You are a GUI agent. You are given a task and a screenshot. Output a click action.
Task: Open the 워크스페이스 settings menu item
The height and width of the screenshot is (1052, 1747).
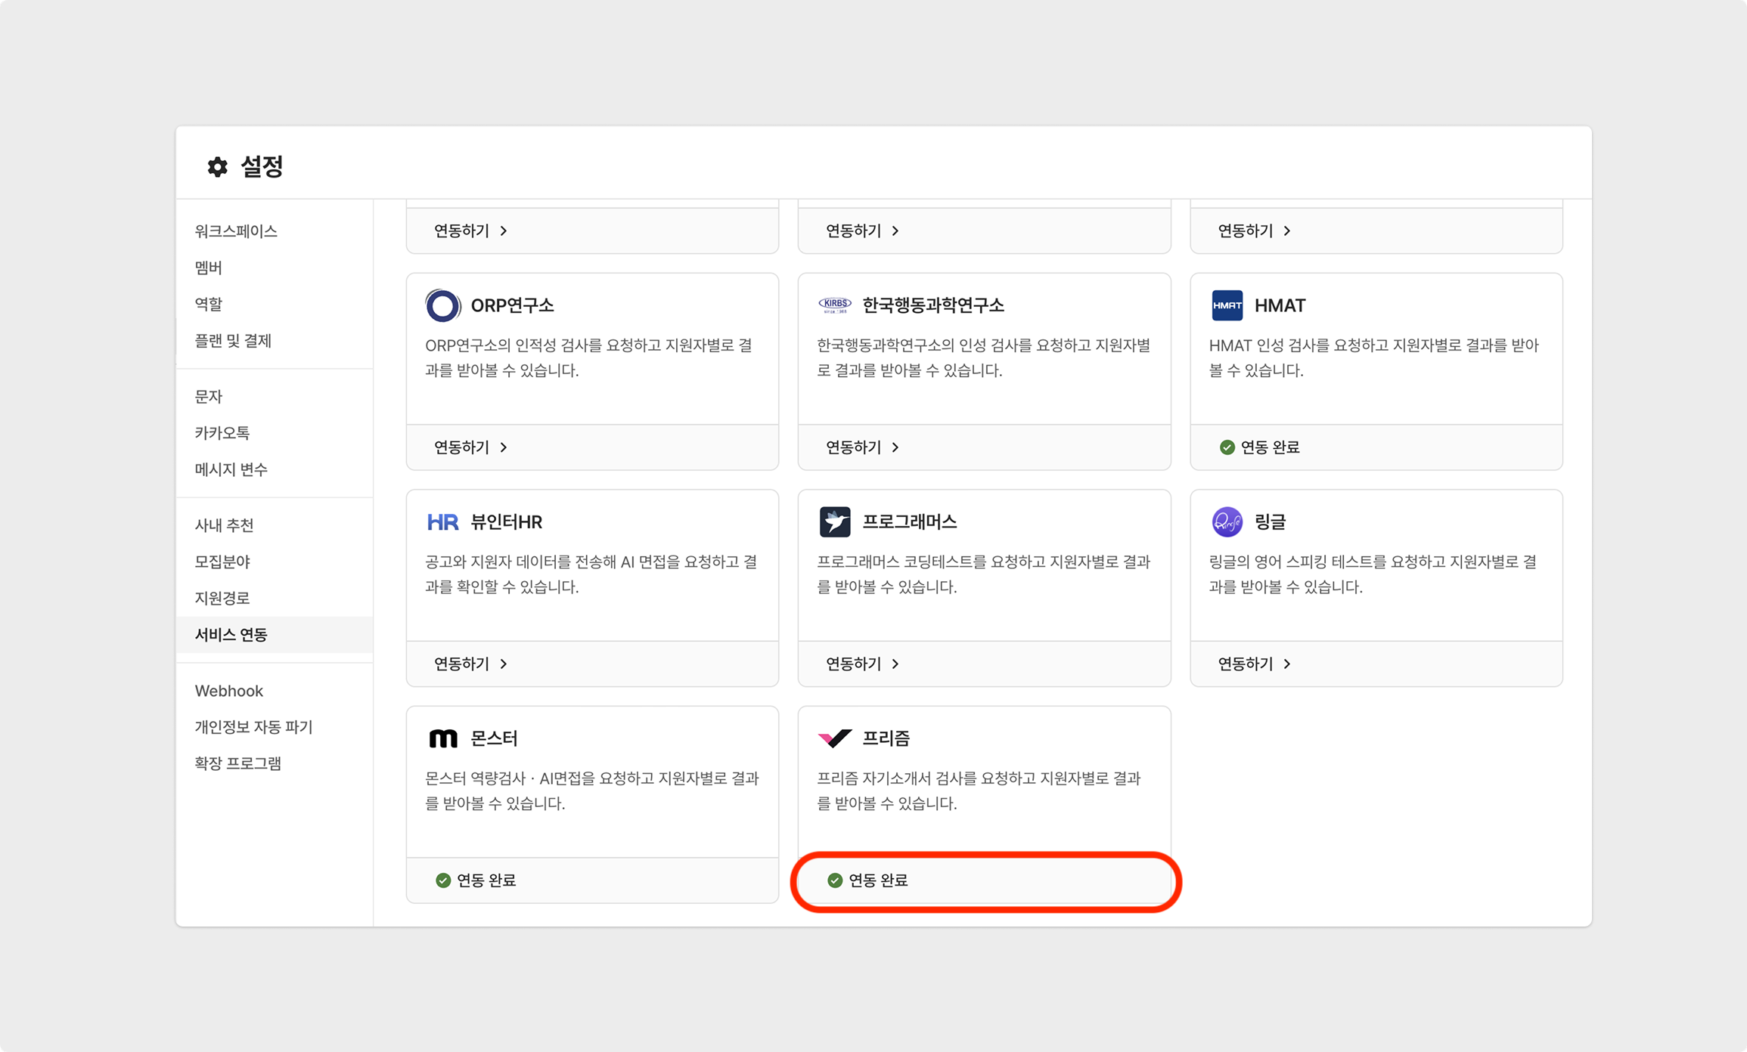click(x=236, y=231)
